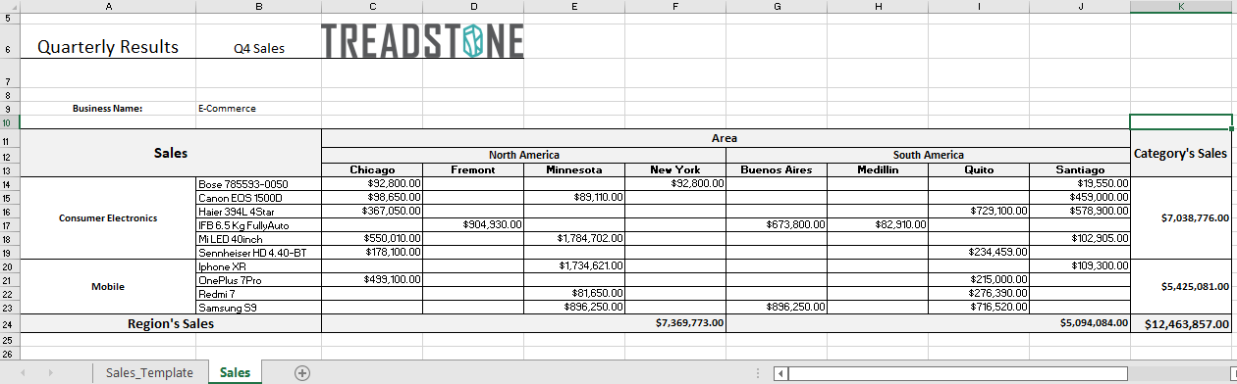Select the Category's Sales header cell
This screenshot has width=1237, height=384.
[x=1182, y=153]
